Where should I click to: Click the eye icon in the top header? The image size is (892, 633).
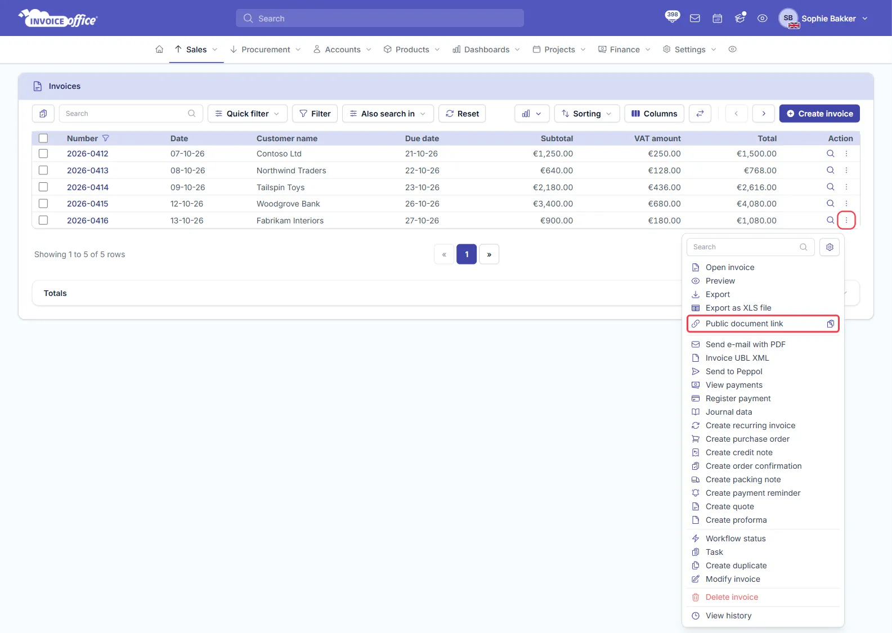(x=763, y=19)
